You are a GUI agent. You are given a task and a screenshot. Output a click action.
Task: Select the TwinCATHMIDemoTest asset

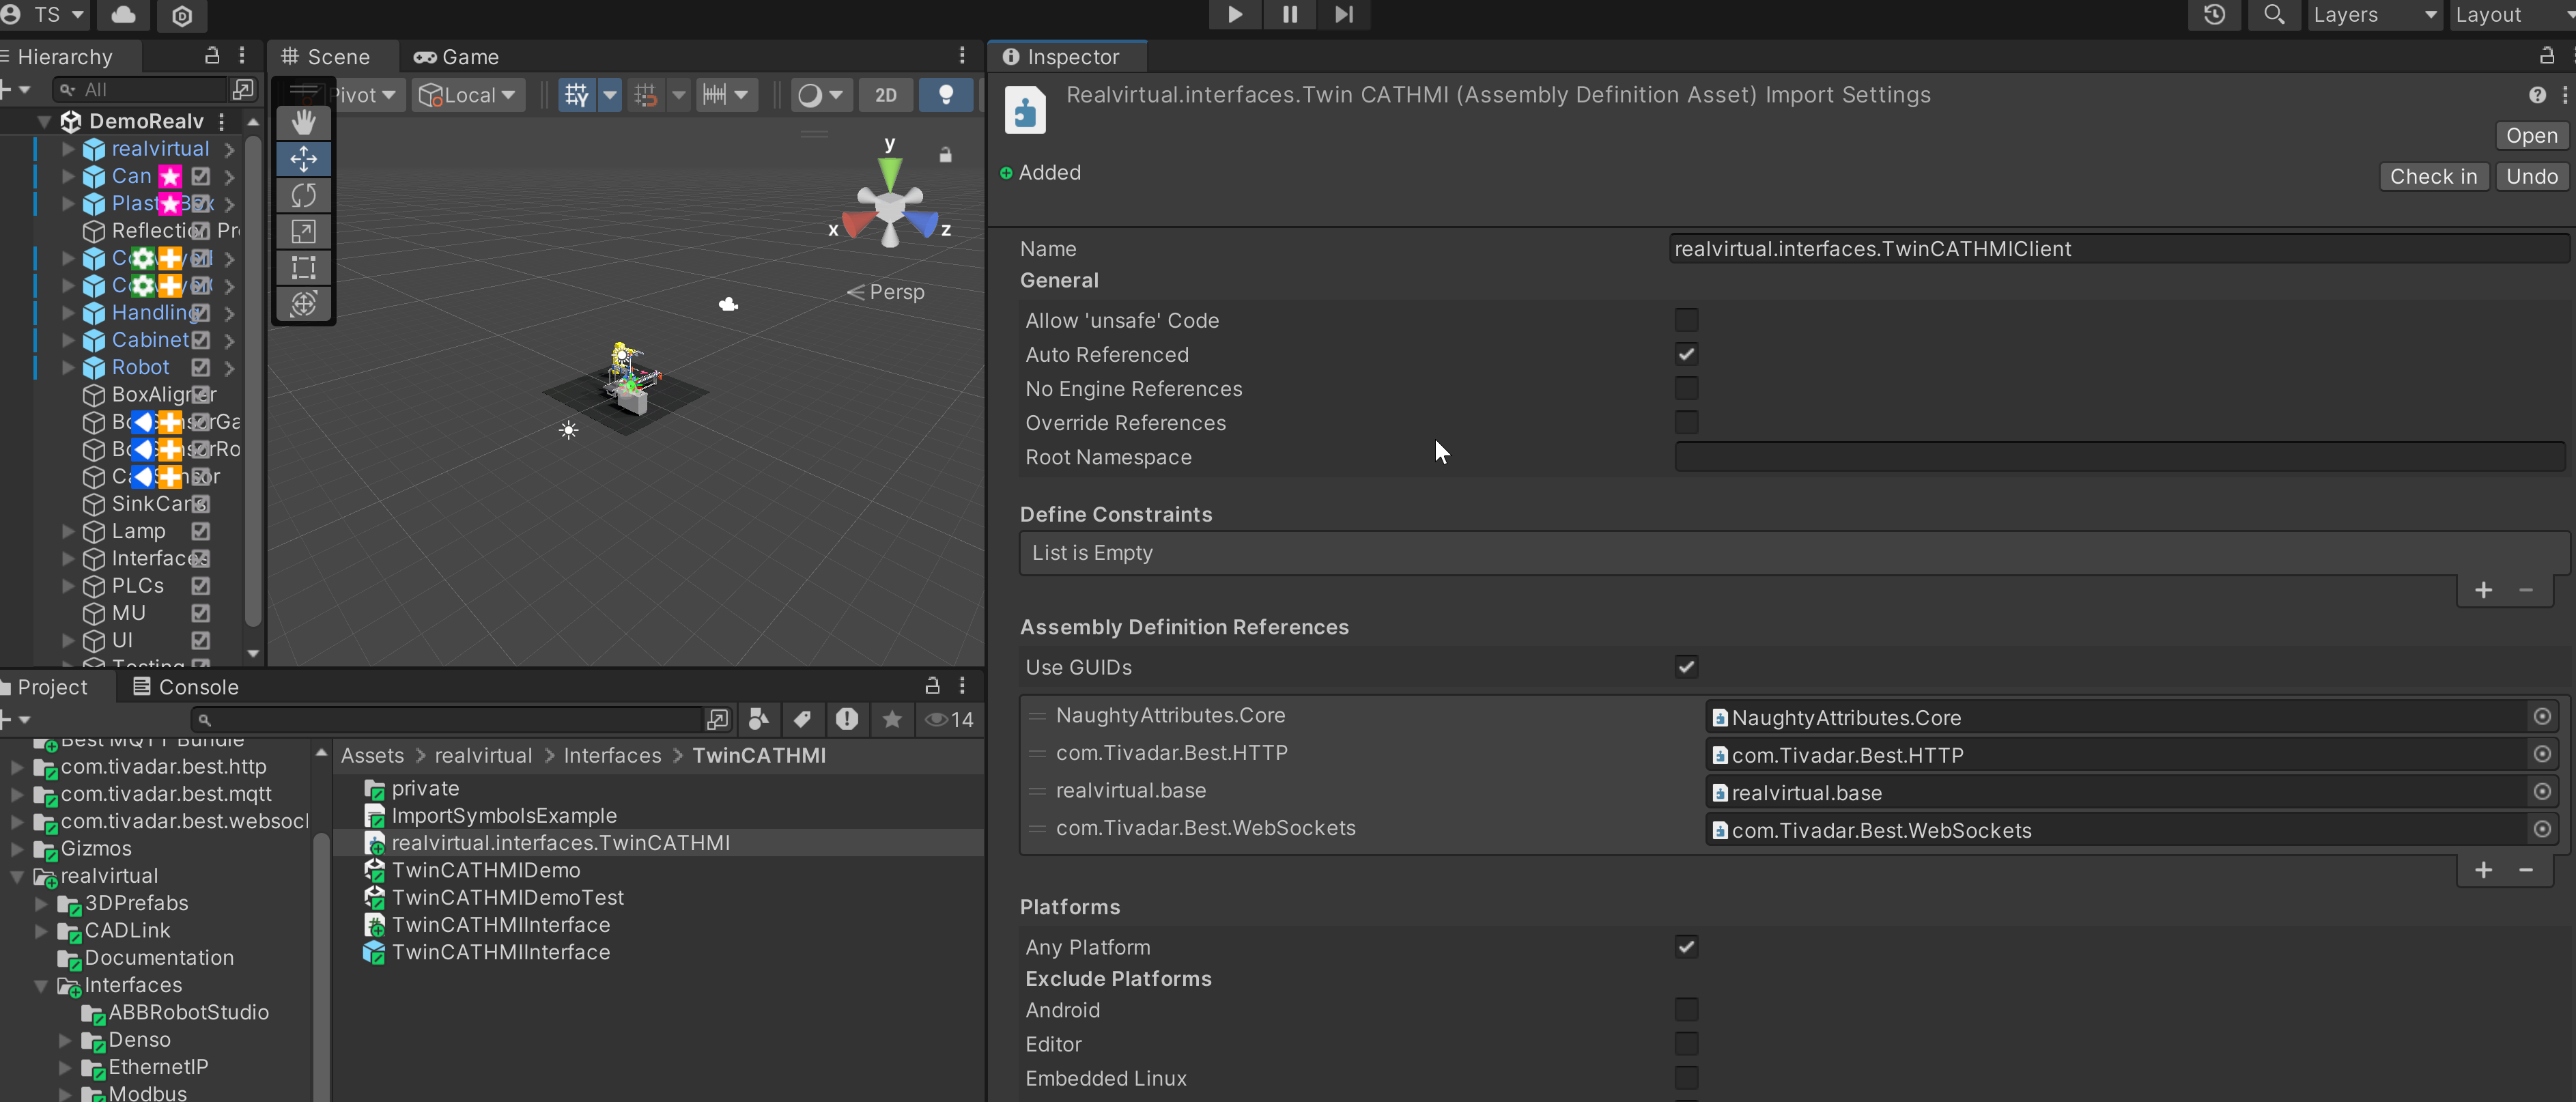click(507, 898)
